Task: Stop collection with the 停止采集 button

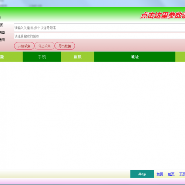Action: (44, 46)
